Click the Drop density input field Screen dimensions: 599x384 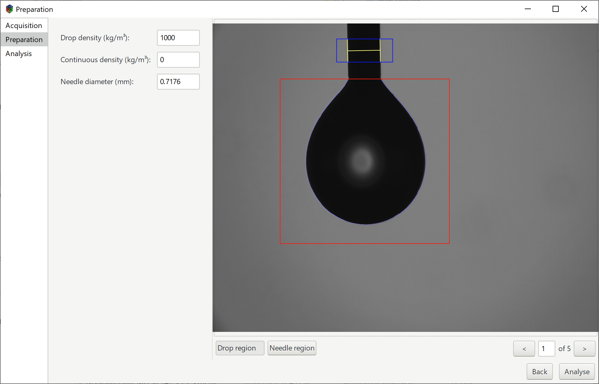[178, 38]
